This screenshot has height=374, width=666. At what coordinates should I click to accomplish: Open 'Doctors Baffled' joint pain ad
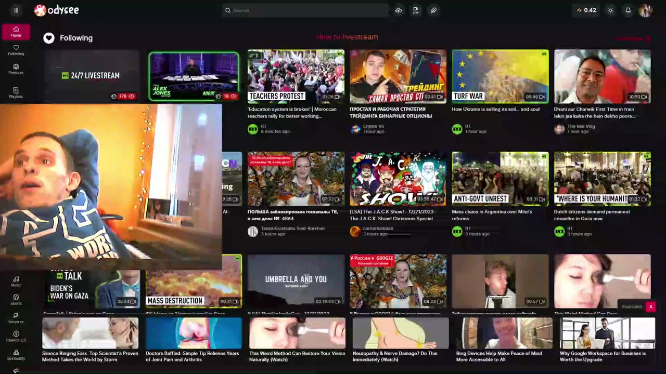[x=194, y=340]
